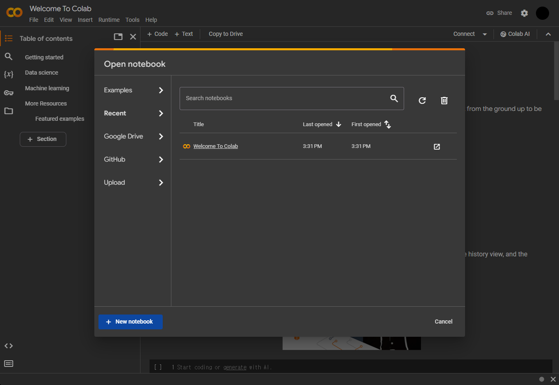Close the Table of contents panel
The width and height of the screenshot is (559, 385).
pos(133,37)
